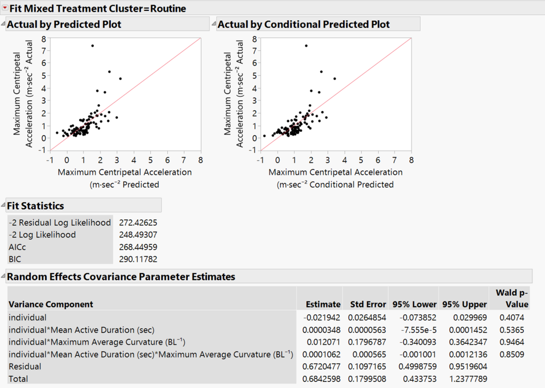
Task: Open the red triangle menu for Fit Mixed report
Action: (x=6, y=8)
